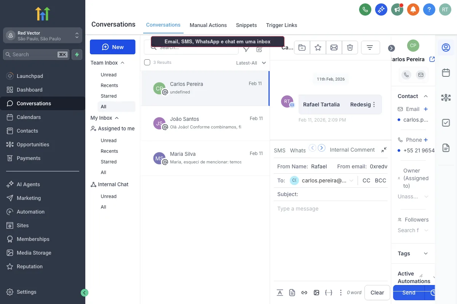Open the Internal Comment tab in composer

(x=352, y=149)
